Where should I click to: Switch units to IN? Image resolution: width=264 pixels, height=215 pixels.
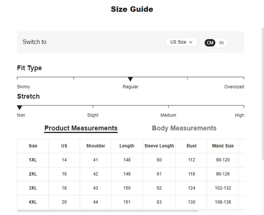[221, 43]
